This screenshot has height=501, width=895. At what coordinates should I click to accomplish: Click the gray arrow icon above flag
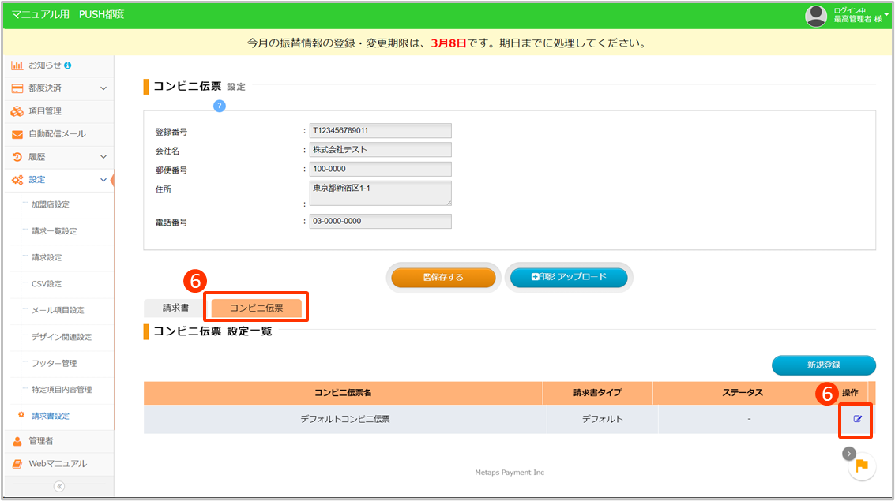click(848, 453)
